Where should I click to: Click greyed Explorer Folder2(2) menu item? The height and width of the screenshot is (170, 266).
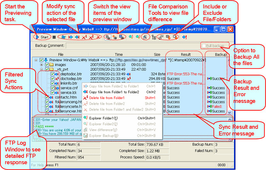(122, 124)
